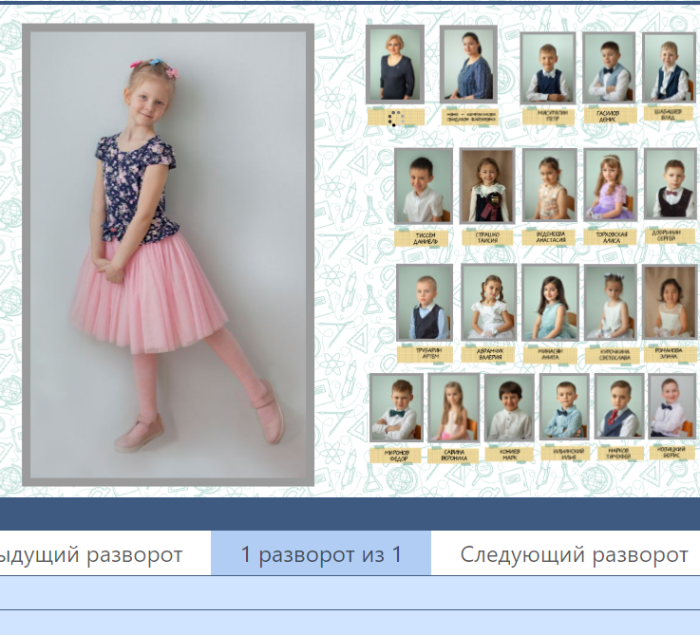Screen dimensions: 700x635
Task: Open second teacher photo in blue blouse
Action: (x=469, y=65)
